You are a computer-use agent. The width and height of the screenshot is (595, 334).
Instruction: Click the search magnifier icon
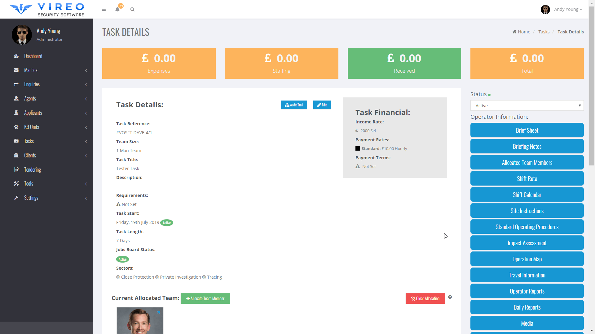pos(132,9)
